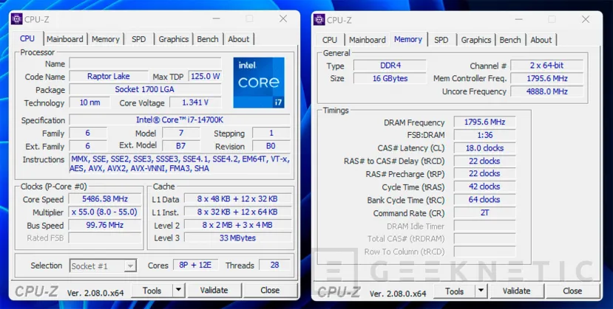Open the SPD tab in right window
This screenshot has height=309, width=613.
(441, 40)
